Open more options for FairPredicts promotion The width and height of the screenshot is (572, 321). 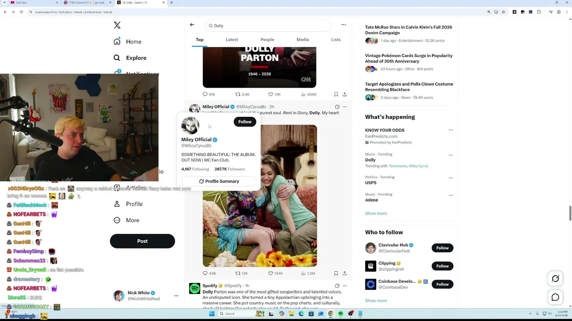pyautogui.click(x=450, y=130)
